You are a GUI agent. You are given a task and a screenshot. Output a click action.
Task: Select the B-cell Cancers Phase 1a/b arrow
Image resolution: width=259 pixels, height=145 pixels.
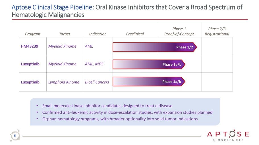tap(149, 82)
